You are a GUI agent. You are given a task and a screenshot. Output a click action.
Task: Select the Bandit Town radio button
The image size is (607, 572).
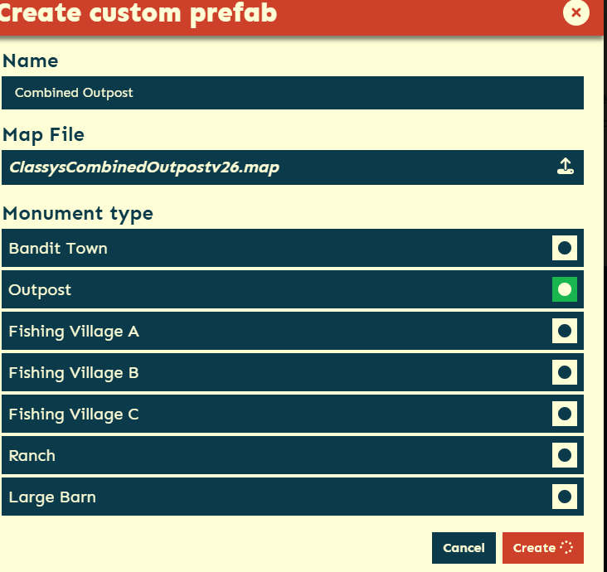(x=565, y=248)
